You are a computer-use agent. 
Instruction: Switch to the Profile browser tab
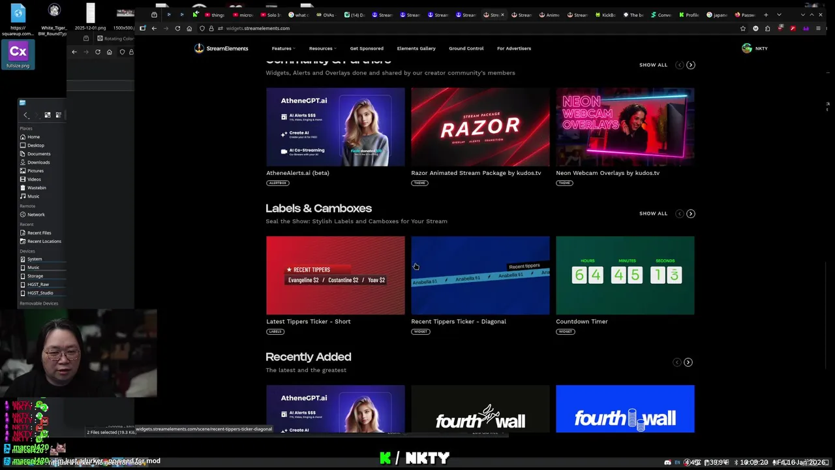[689, 14]
